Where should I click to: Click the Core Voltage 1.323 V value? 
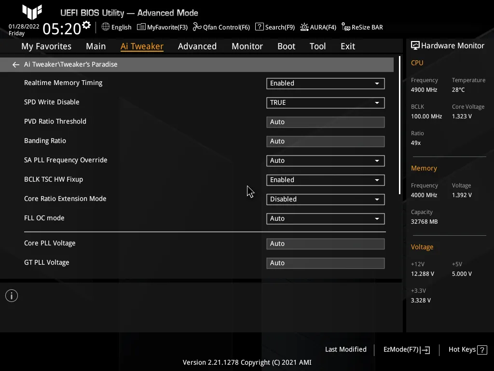[462, 116]
